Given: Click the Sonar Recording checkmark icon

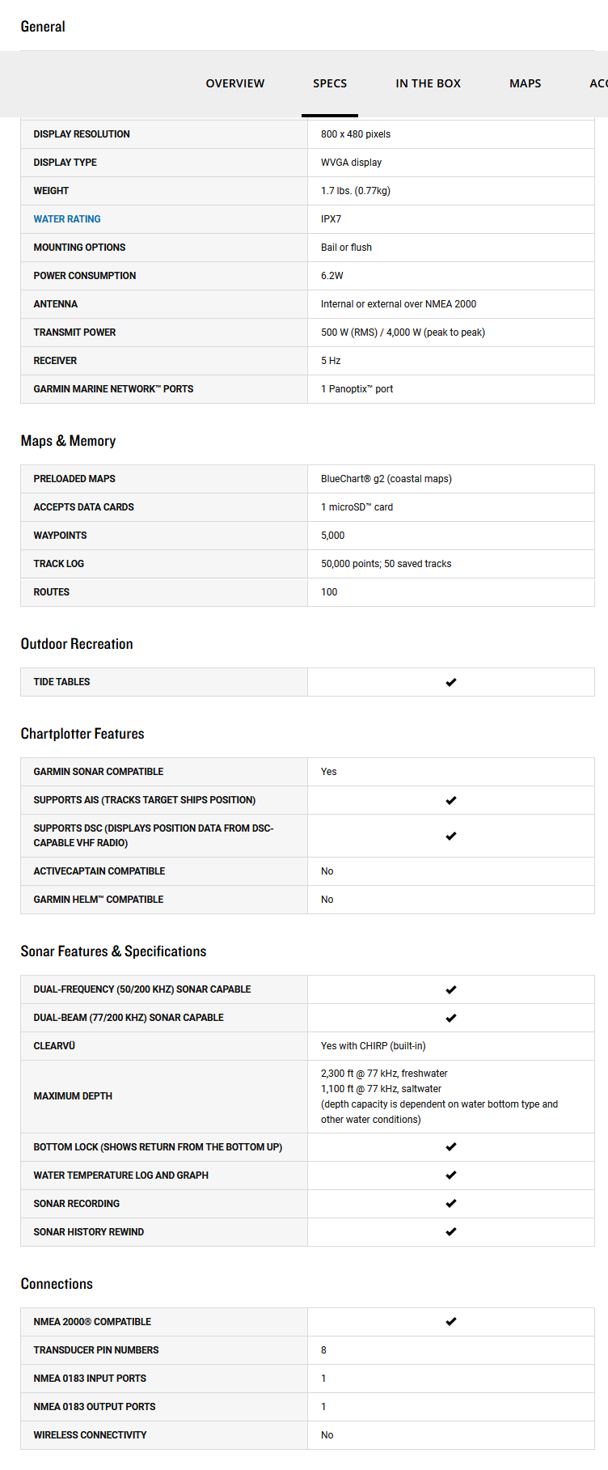Looking at the screenshot, I should point(451,1203).
